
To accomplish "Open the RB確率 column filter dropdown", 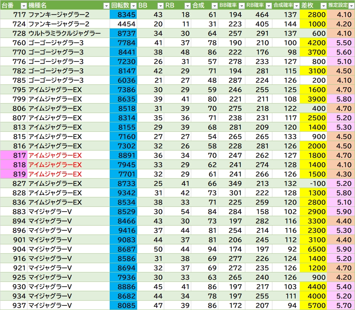I will coord(269,6).
